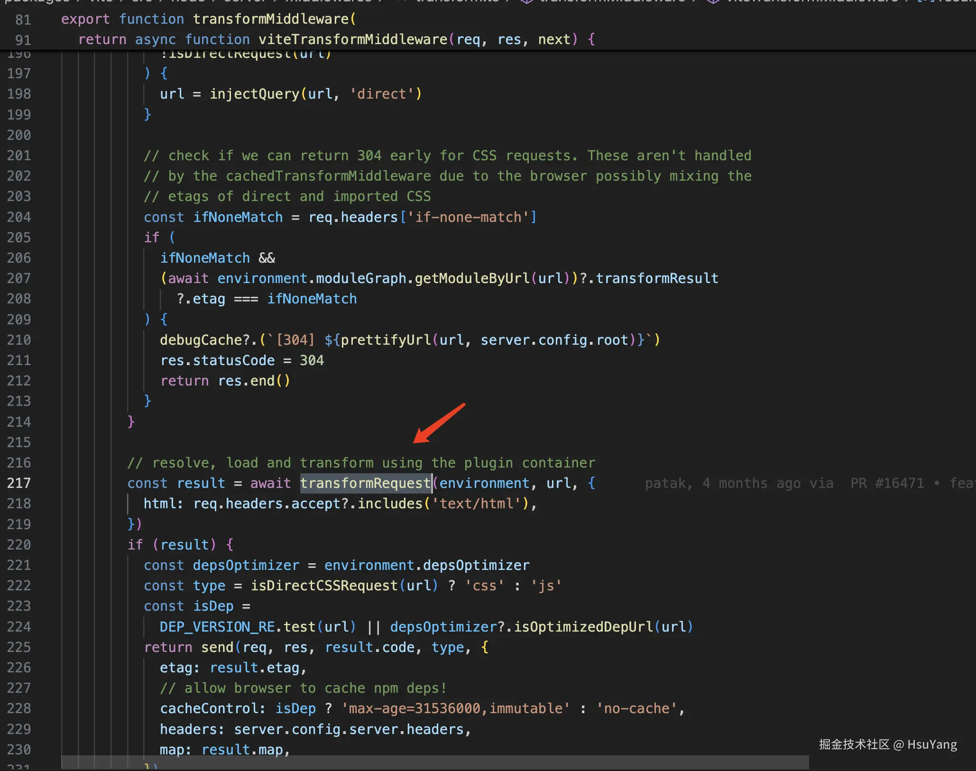Viewport: 976px width, 771px height.
Task: Click the highlighted transformRequest function call
Action: point(365,483)
